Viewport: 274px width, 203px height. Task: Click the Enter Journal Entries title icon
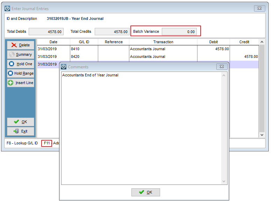(7, 8)
